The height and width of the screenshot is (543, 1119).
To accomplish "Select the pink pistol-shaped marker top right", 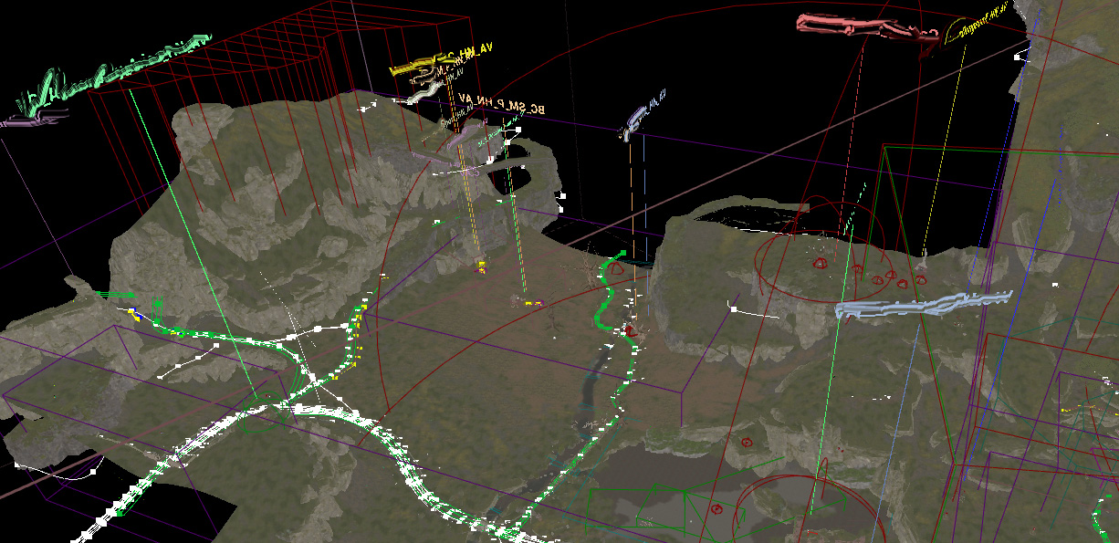I will tap(867, 26).
